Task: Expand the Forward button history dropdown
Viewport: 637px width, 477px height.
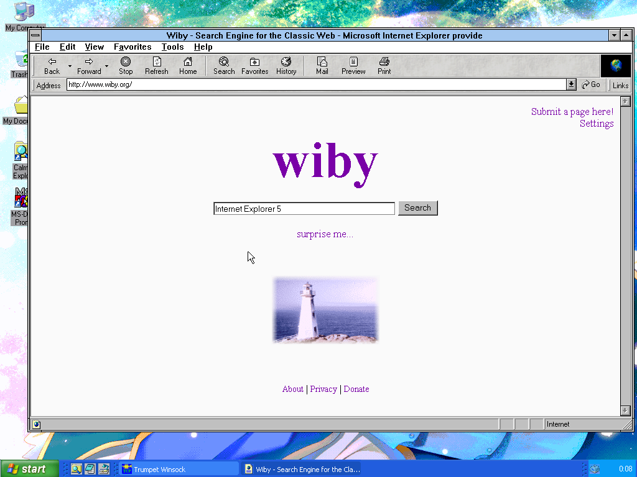Action: pos(106,66)
